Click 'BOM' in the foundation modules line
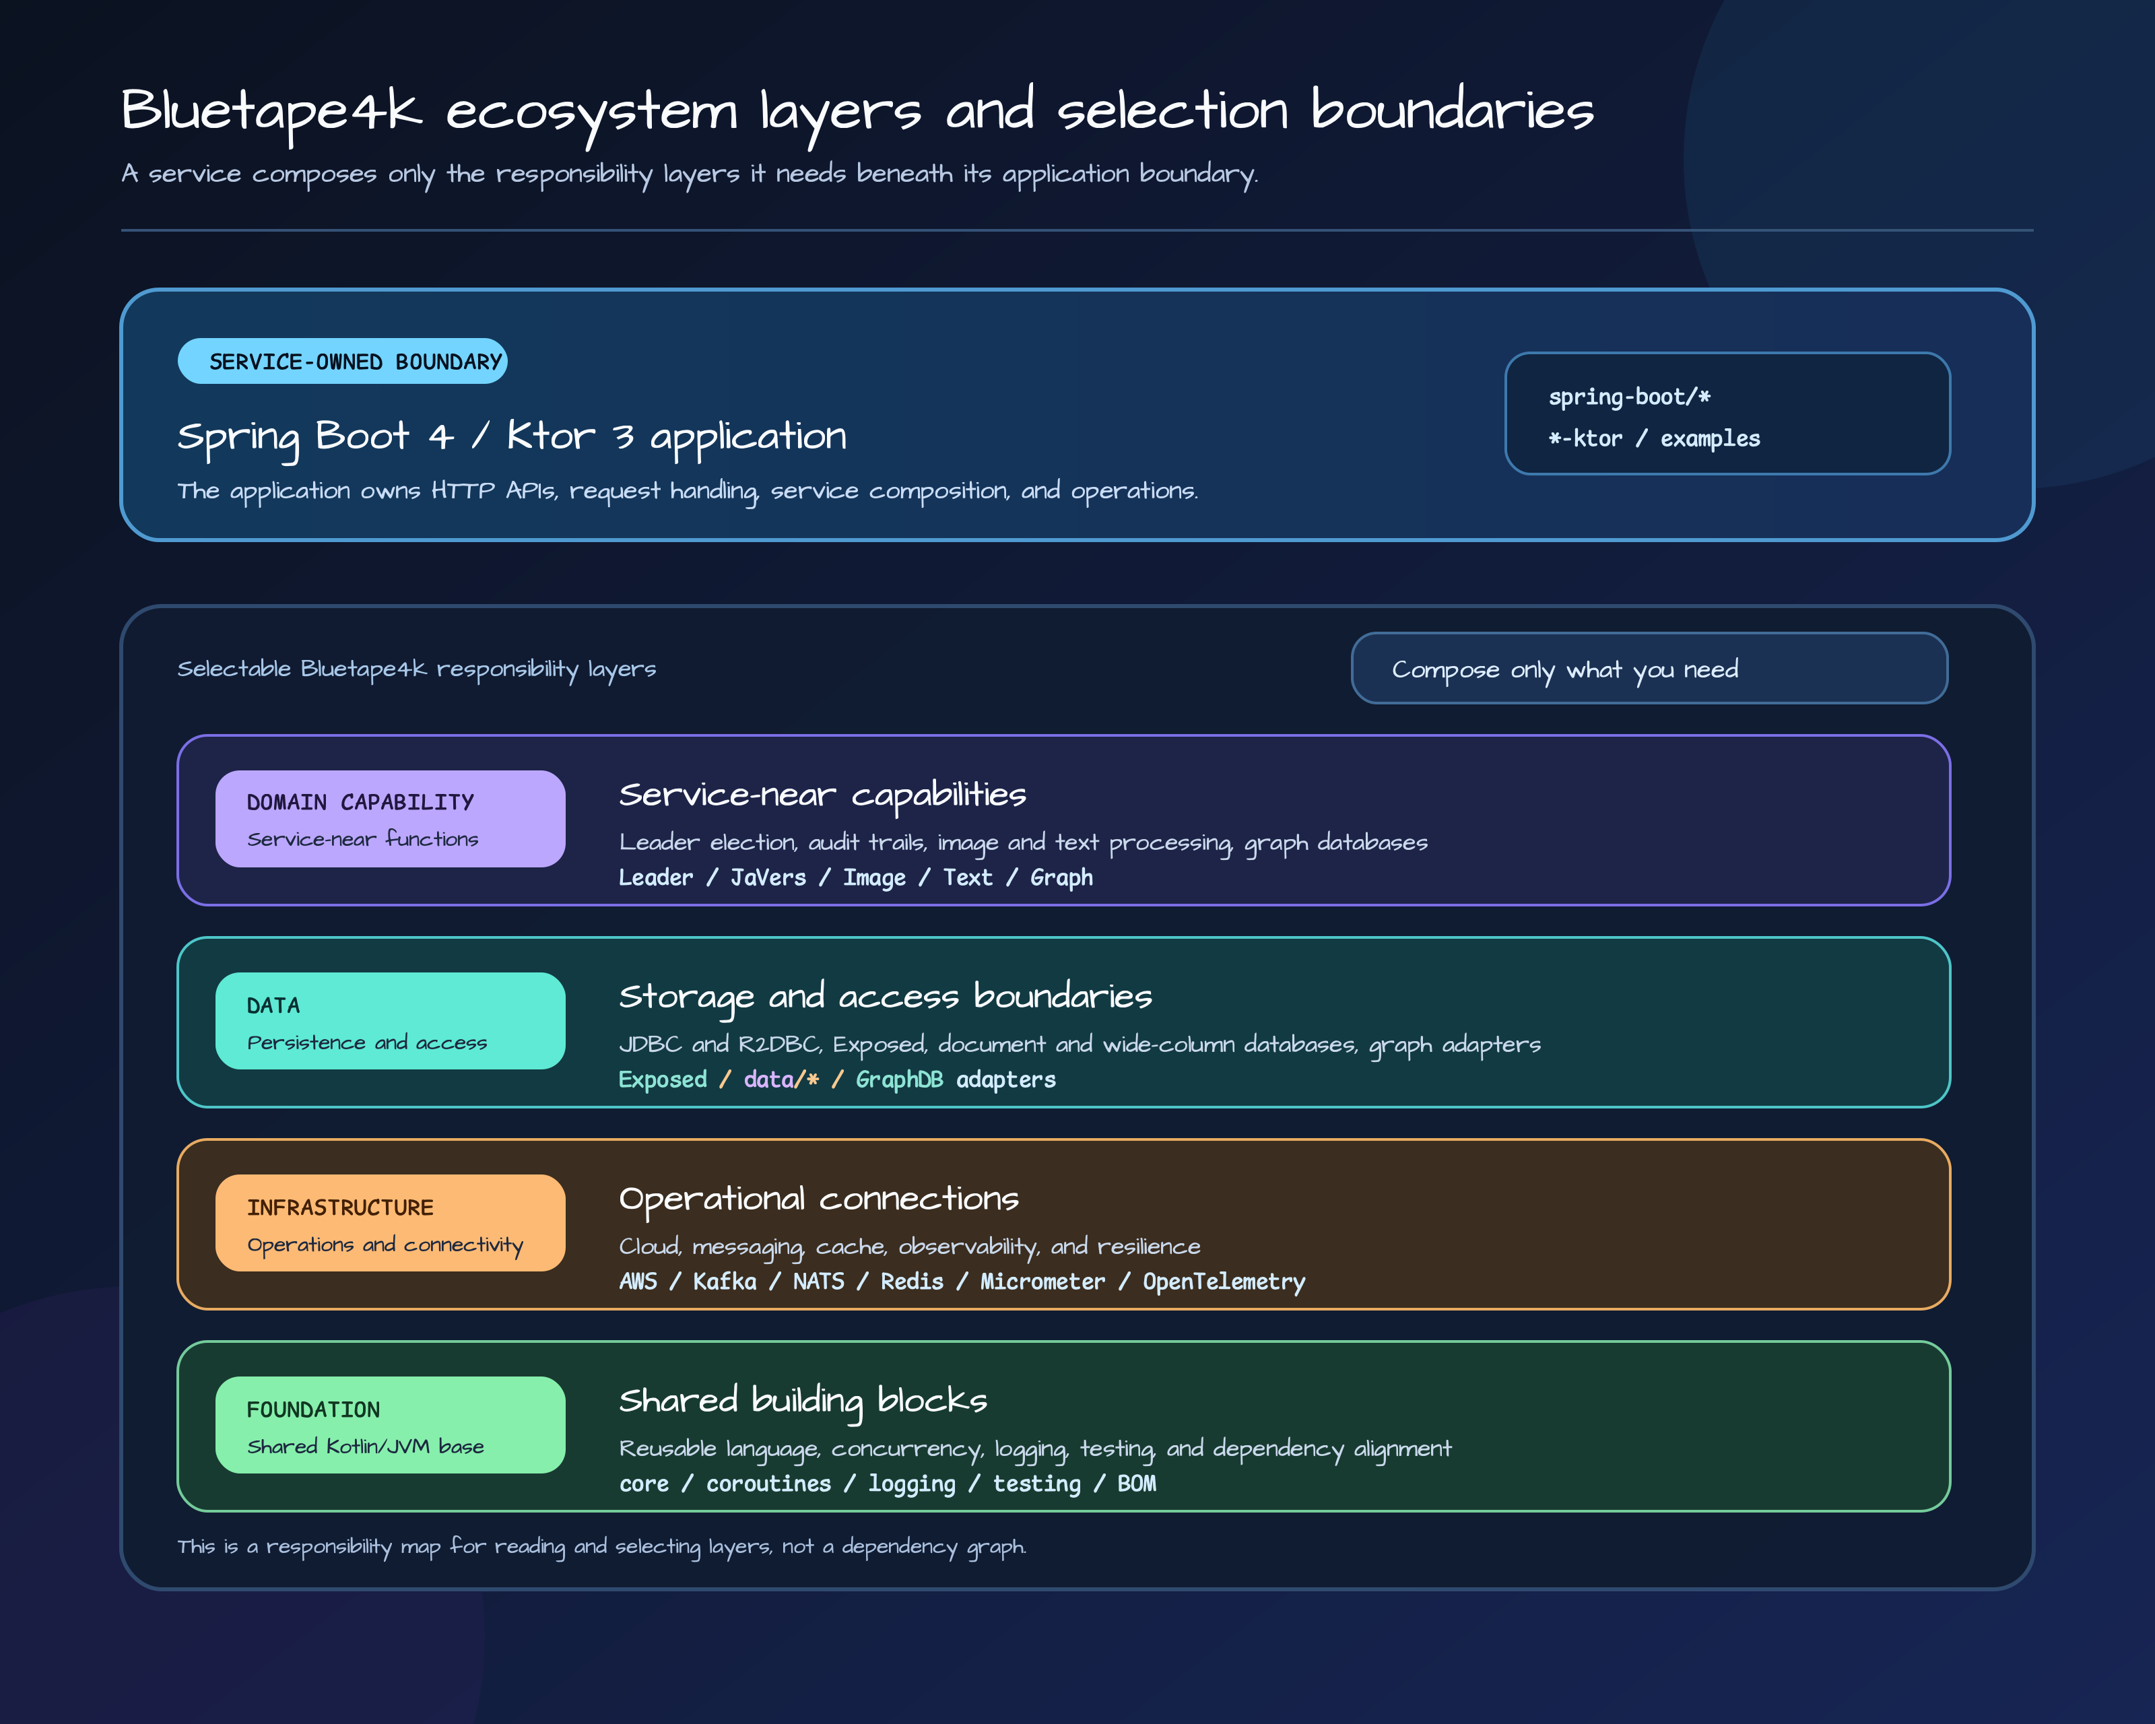Screen dimensions: 2155x1724 (x=1137, y=1483)
